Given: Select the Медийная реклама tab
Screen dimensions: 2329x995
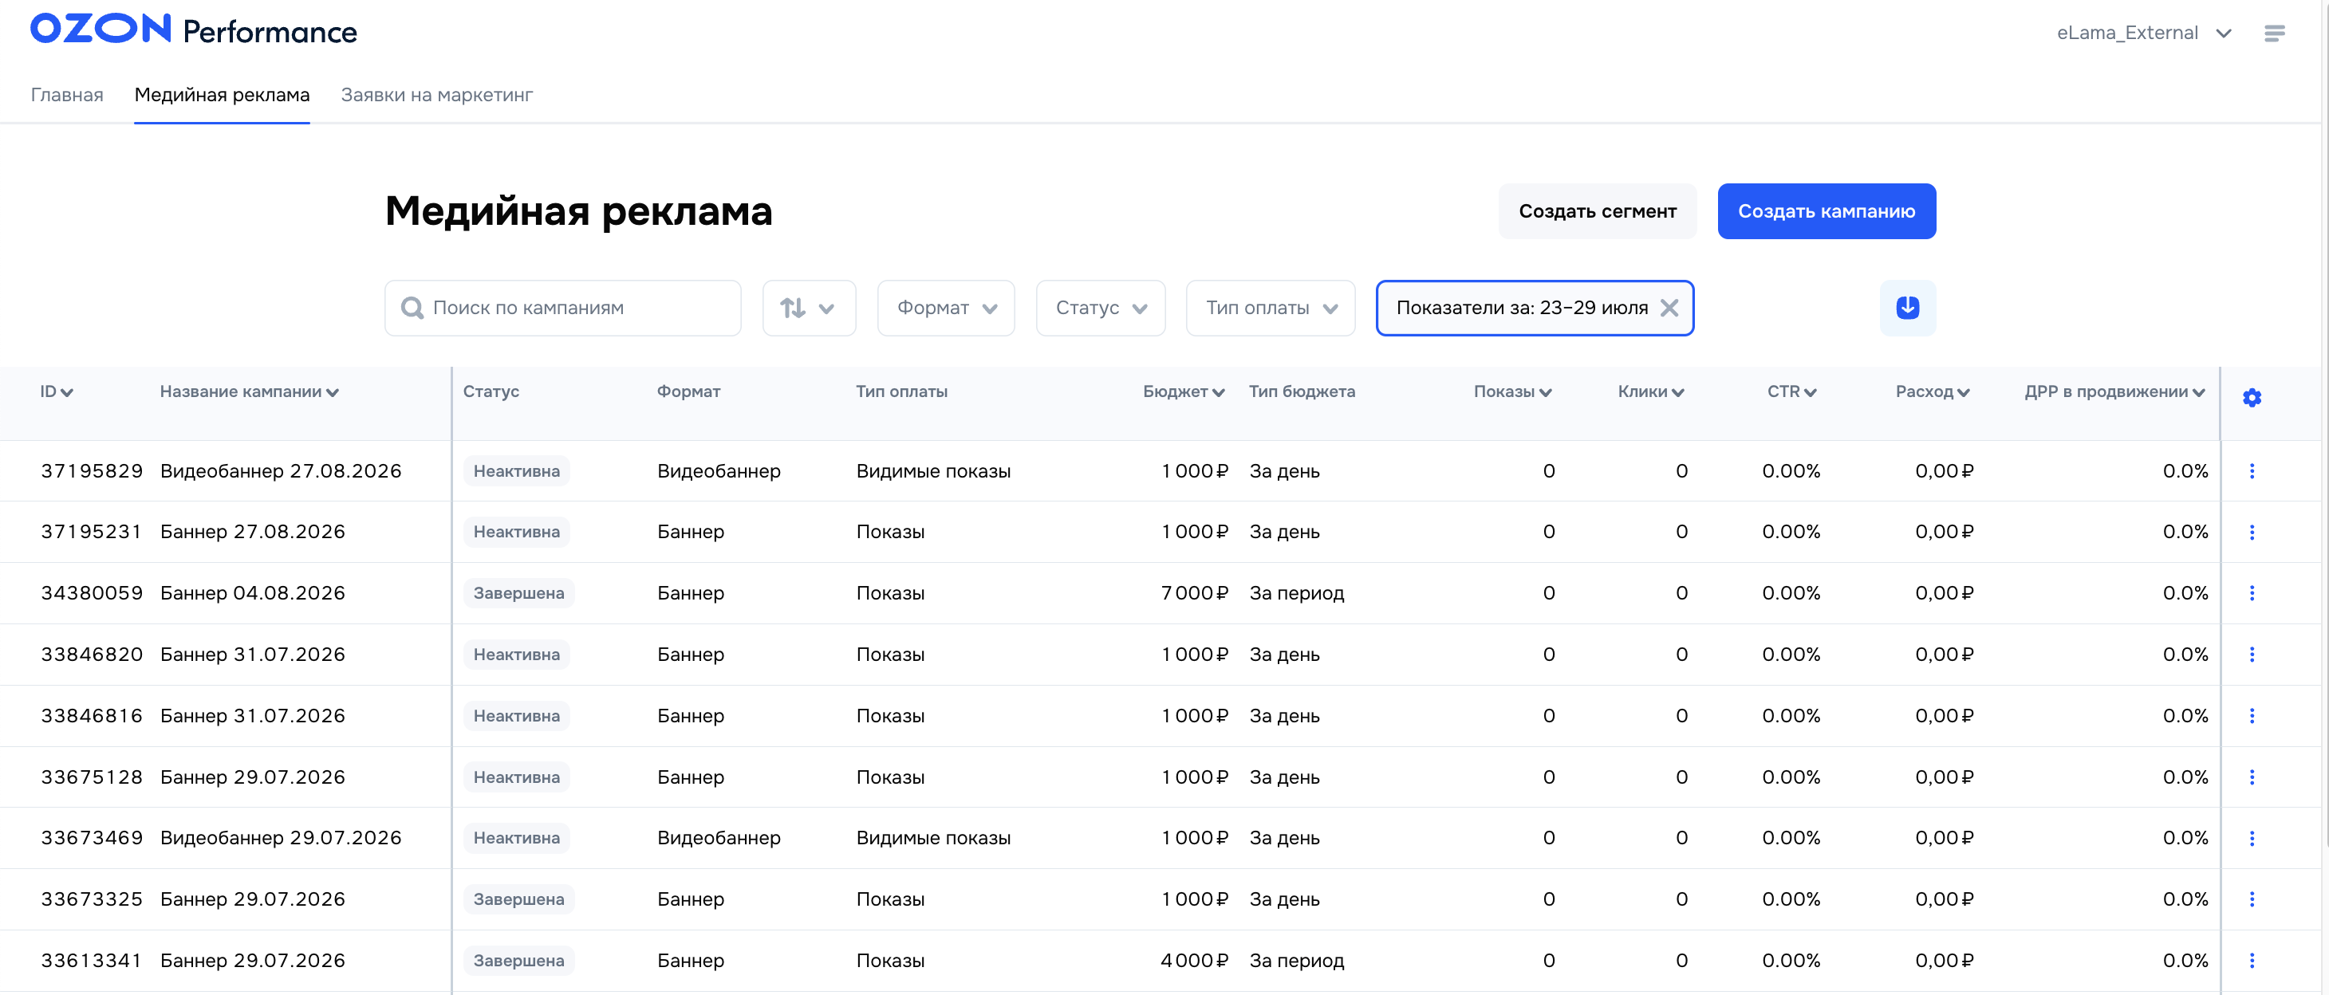Looking at the screenshot, I should [x=223, y=95].
